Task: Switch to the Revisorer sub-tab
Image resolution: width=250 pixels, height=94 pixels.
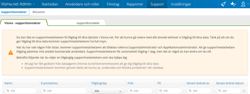Action: [39, 12]
